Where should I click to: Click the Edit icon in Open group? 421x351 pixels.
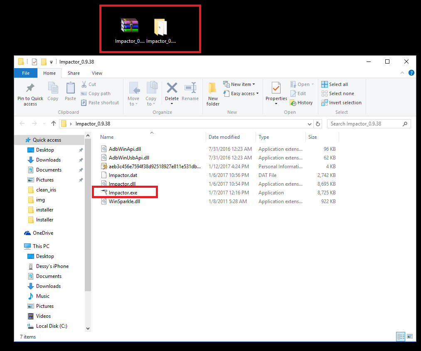pyautogui.click(x=293, y=93)
